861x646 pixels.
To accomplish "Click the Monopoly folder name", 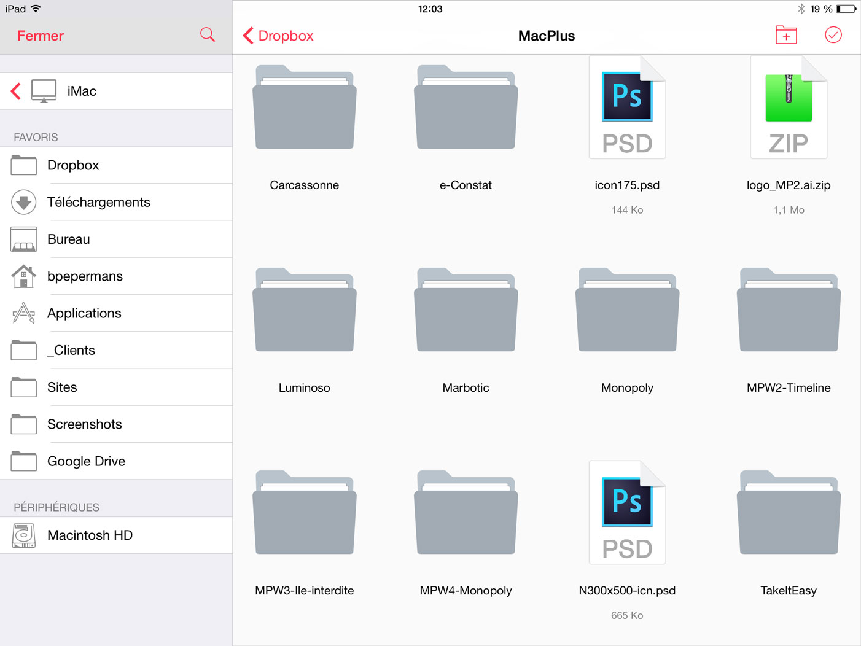I will 628,387.
